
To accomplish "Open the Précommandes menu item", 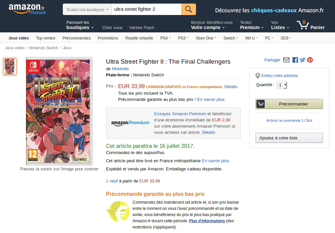I will pos(77,38).
